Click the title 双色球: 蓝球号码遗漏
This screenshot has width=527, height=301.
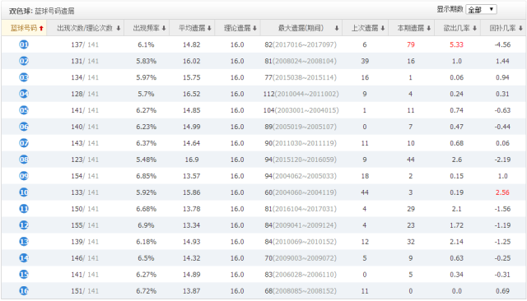click(42, 11)
